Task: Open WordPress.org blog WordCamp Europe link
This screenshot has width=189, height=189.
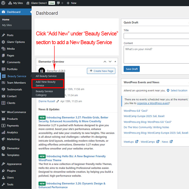Action: (156, 133)
